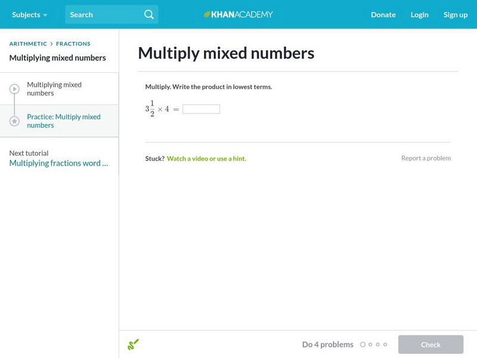Screen dimensions: 477x358
Task: Select the last problem progress circle
Action: (385, 344)
